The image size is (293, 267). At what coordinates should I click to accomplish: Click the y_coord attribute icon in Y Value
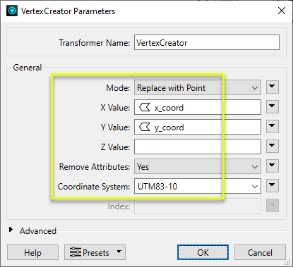pyautogui.click(x=145, y=127)
